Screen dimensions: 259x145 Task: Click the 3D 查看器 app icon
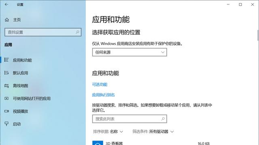point(98,143)
